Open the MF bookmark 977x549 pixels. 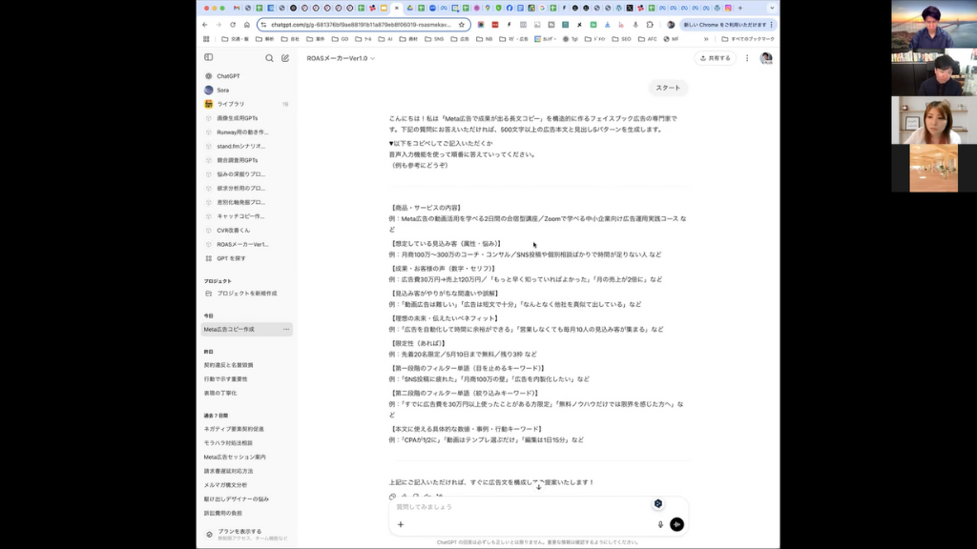pyautogui.click(x=671, y=38)
